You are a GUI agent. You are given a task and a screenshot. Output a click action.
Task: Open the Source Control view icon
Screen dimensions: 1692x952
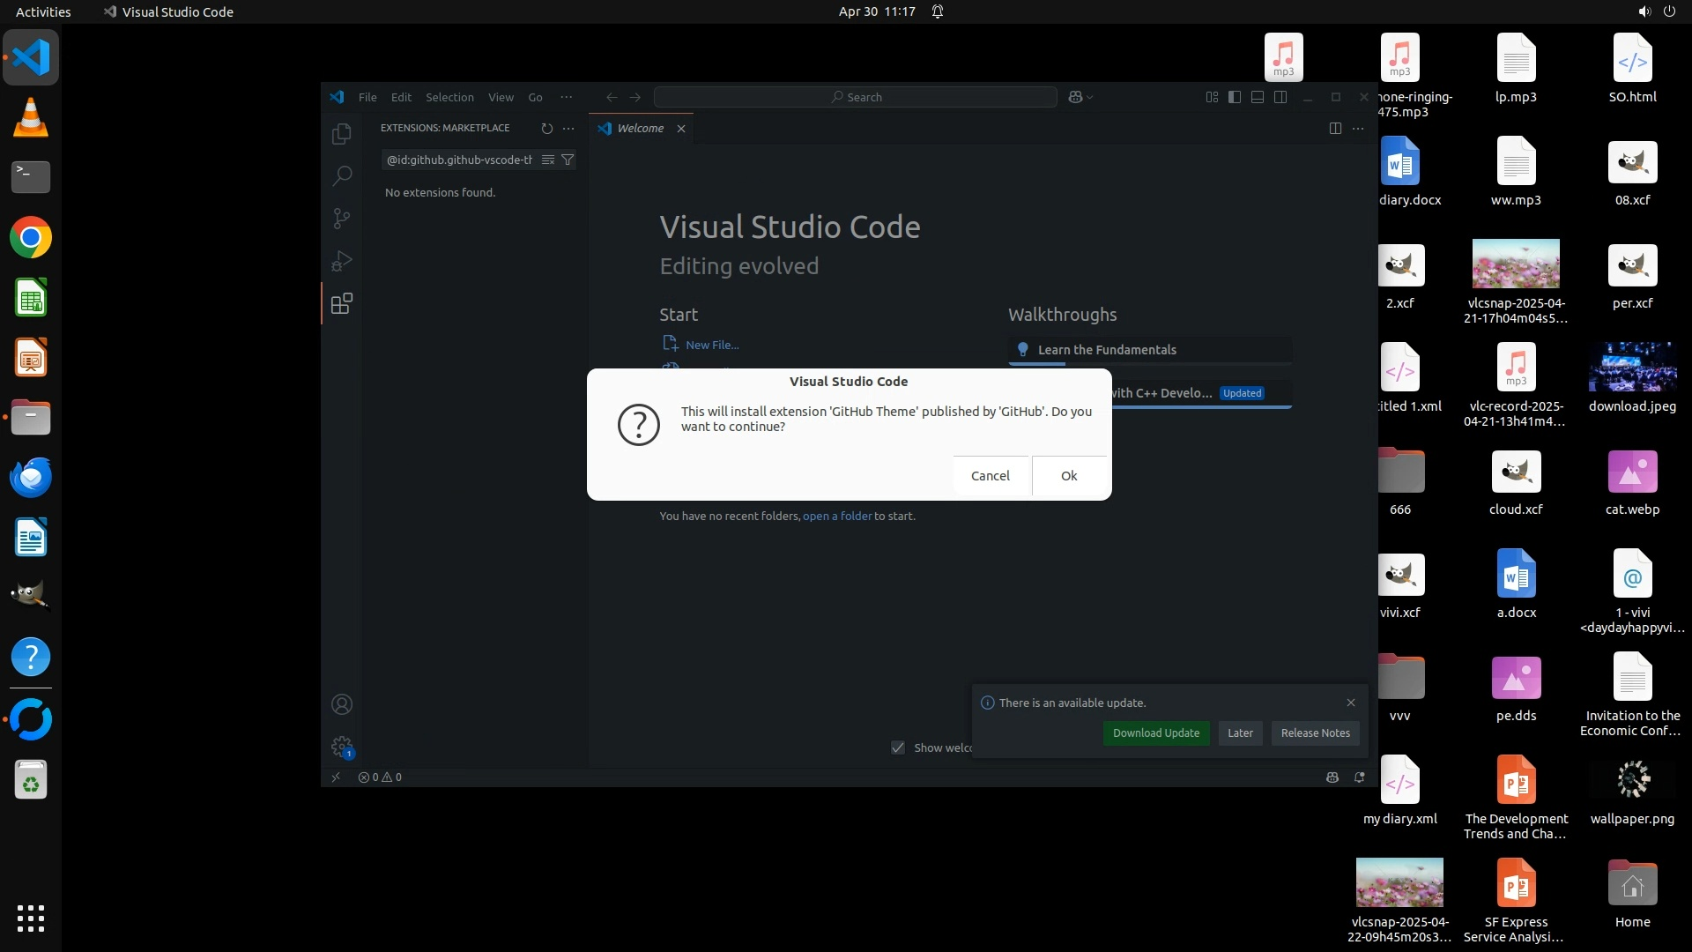(x=341, y=219)
